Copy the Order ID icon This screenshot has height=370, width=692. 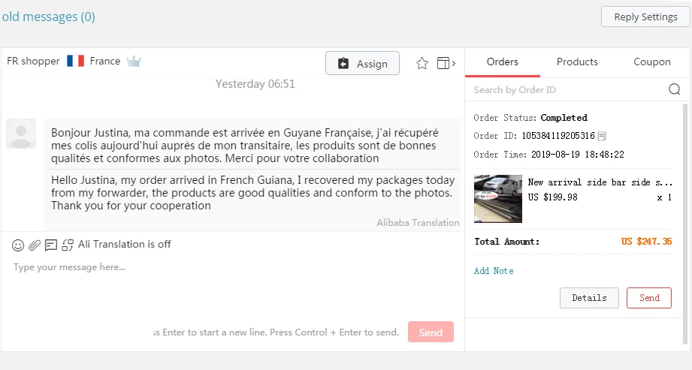tap(602, 136)
